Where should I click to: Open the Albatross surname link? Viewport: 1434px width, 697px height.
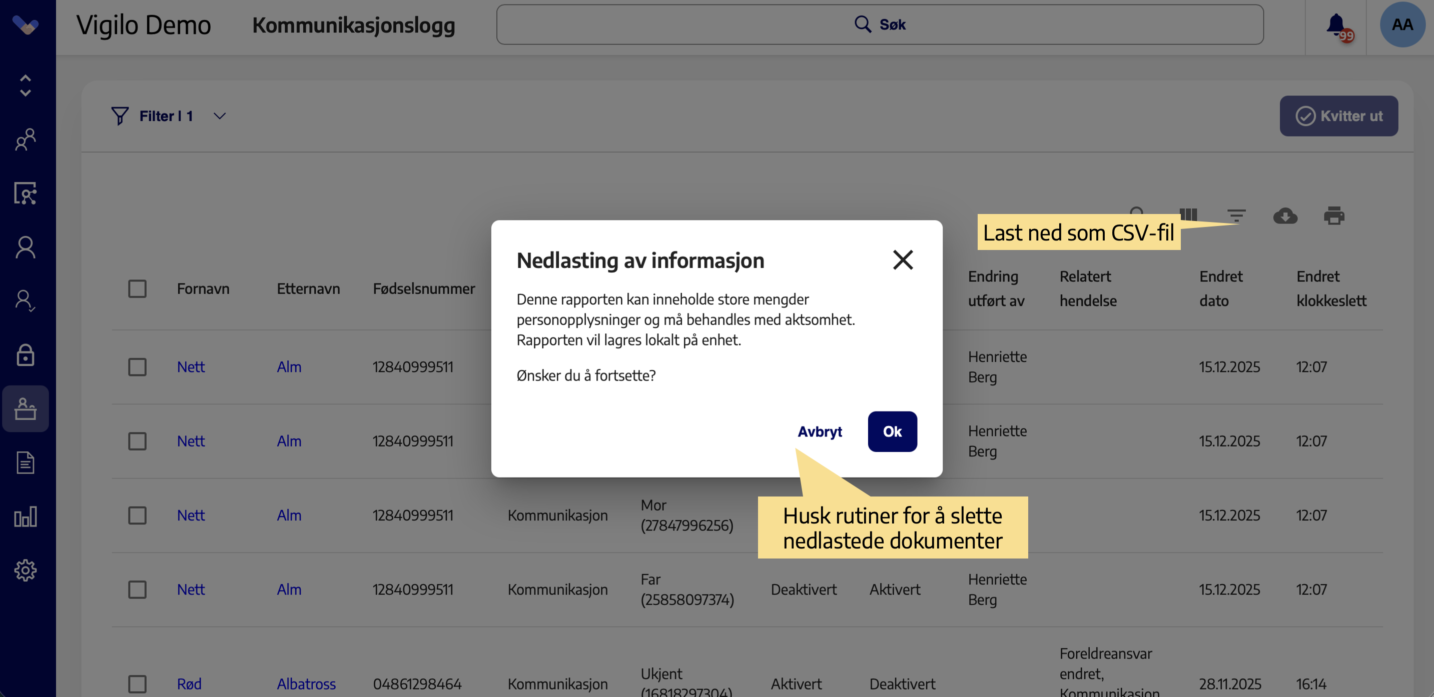(306, 684)
